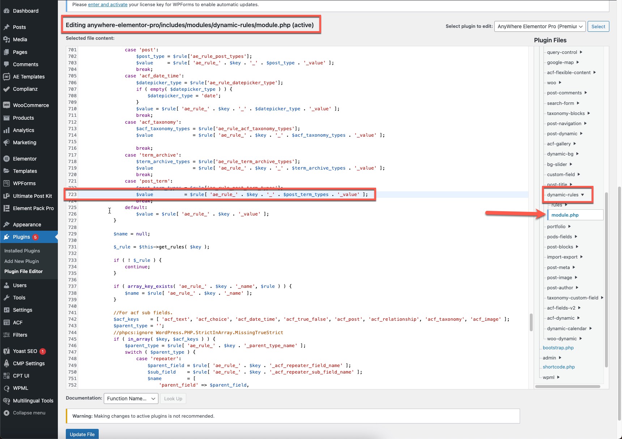The width and height of the screenshot is (622, 439).
Task: Expand the admin folder
Action: [x=560, y=358]
